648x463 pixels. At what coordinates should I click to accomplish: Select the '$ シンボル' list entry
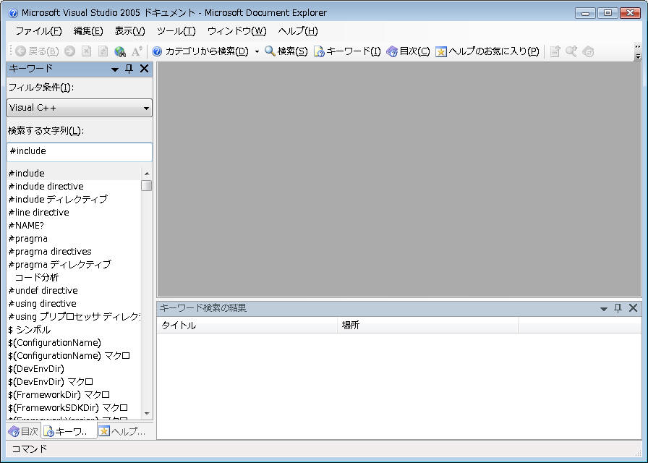tap(74, 329)
